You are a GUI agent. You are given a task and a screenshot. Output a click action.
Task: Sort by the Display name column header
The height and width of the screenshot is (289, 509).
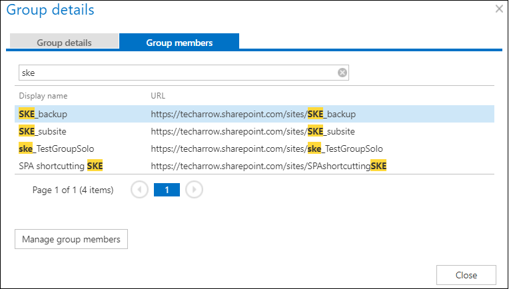(43, 96)
